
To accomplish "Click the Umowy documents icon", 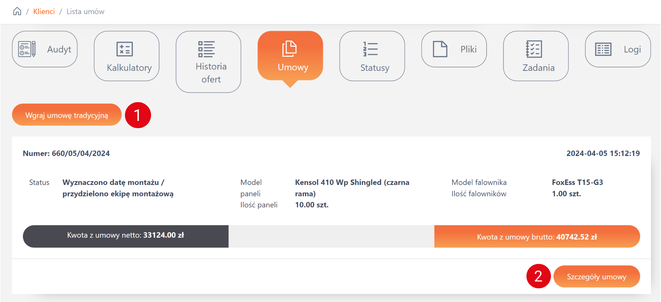I will click(x=290, y=49).
